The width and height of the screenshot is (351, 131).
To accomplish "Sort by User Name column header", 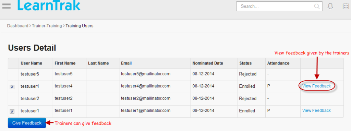I will pos(31,63).
